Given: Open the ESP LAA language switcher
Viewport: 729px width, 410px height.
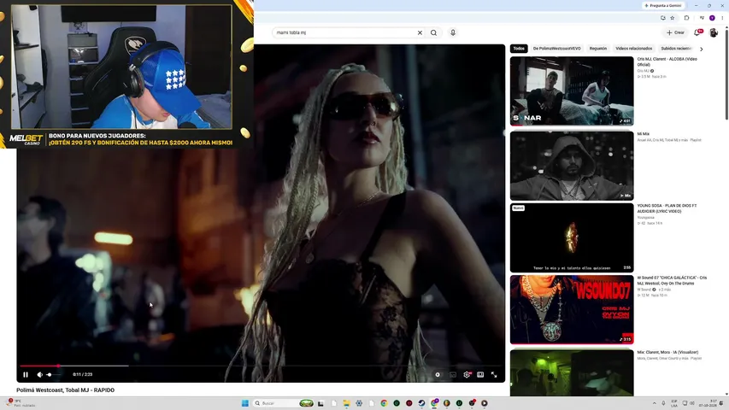Looking at the screenshot, I should (674, 403).
